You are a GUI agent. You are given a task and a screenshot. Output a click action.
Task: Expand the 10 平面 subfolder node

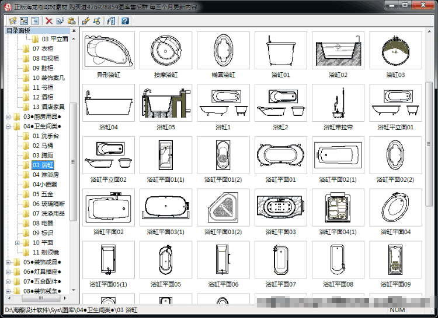(x=18, y=243)
